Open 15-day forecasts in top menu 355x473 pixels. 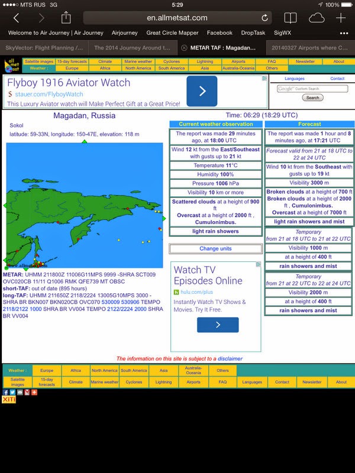[72, 61]
